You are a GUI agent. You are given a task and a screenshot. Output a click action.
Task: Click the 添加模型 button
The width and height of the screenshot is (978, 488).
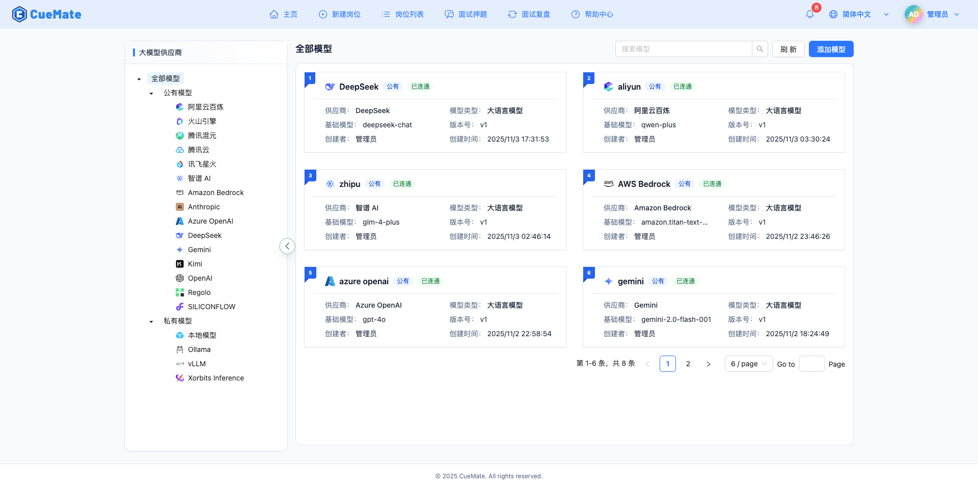pyautogui.click(x=830, y=48)
